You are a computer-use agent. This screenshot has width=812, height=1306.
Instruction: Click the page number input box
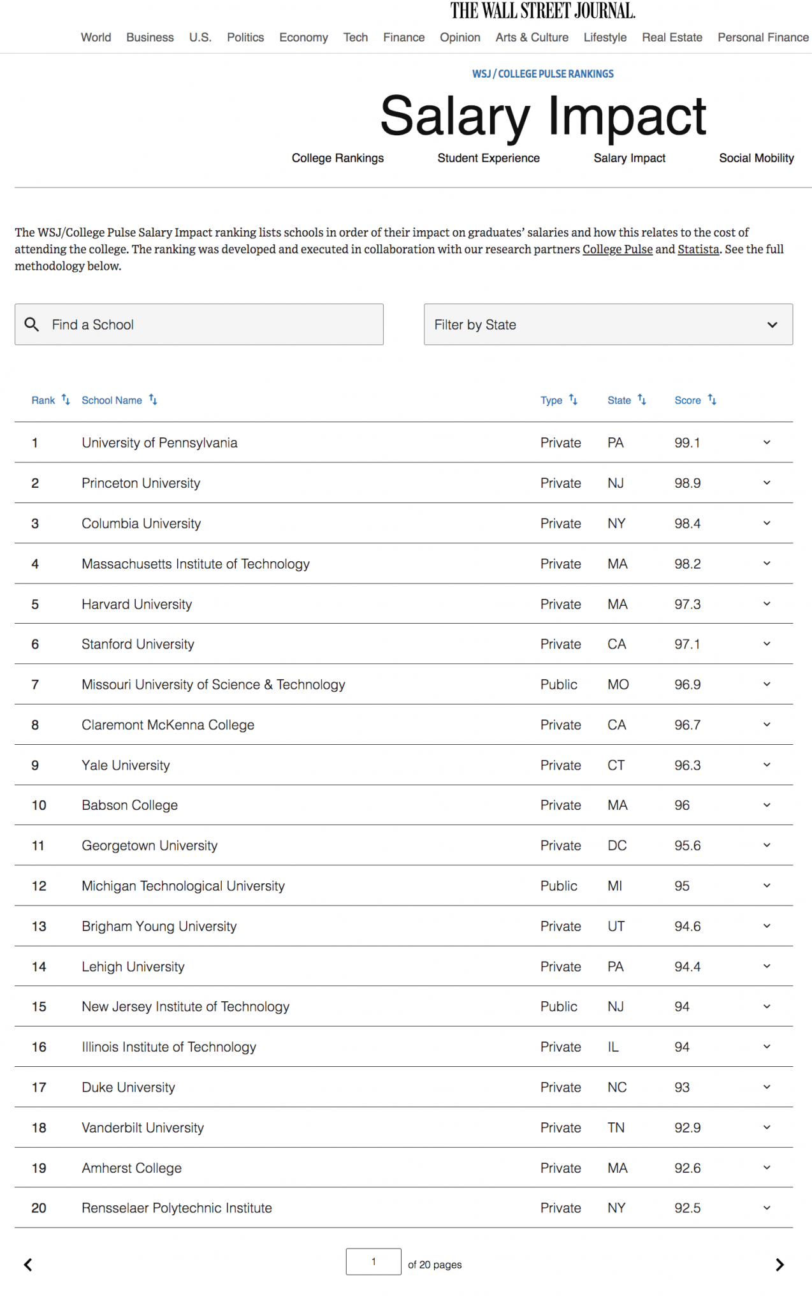pyautogui.click(x=373, y=1261)
